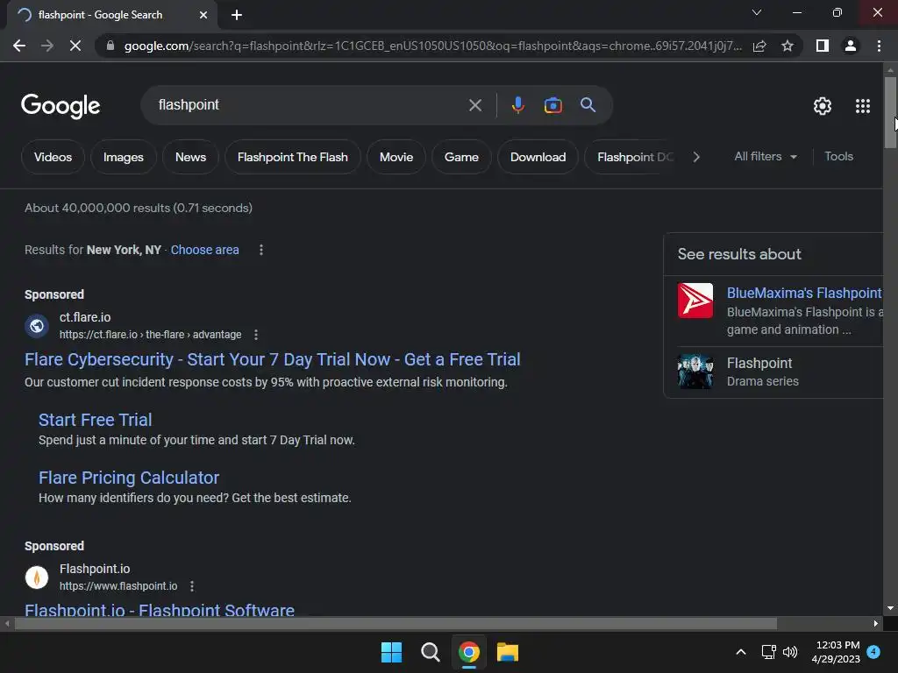
Task: Select the Download filter chip
Action: point(538,157)
